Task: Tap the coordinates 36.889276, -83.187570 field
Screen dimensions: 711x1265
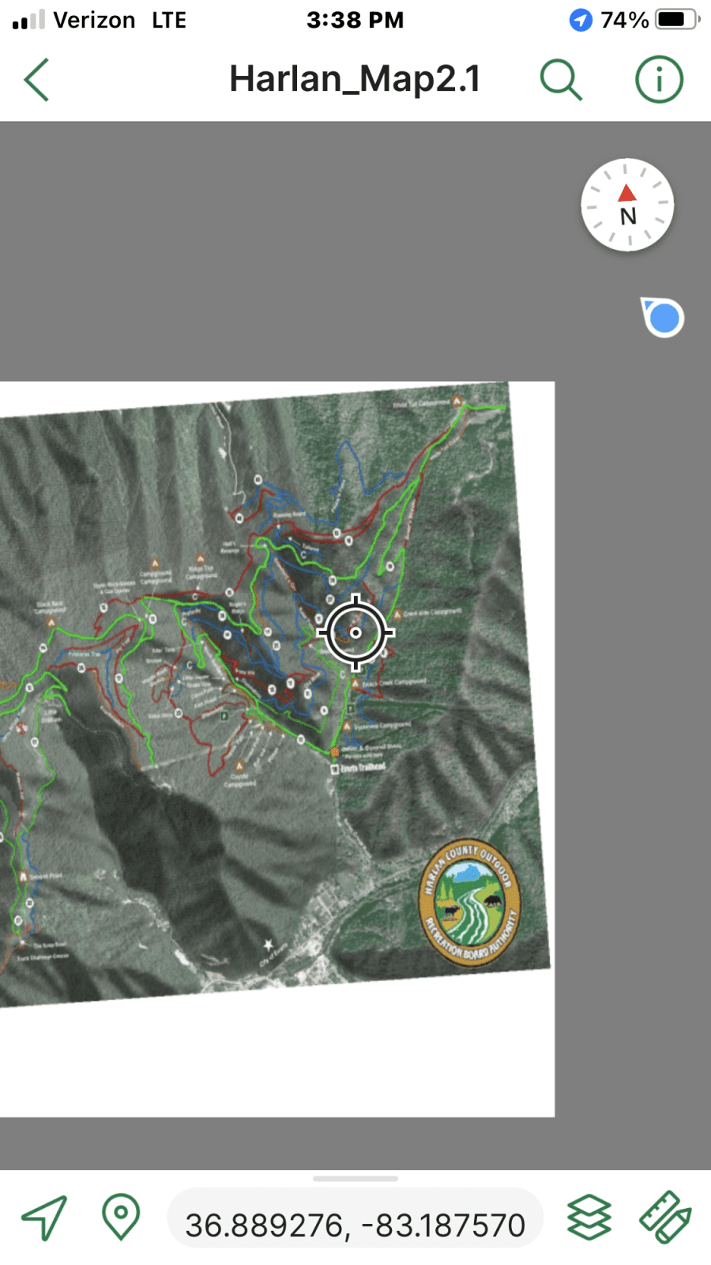Action: pyautogui.click(x=355, y=1225)
